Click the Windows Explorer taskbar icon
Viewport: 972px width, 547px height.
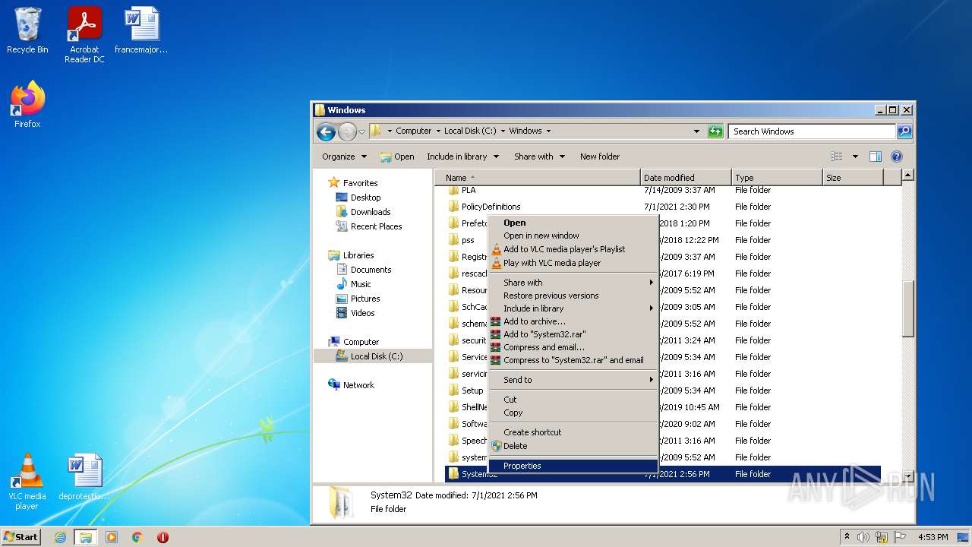[86, 537]
